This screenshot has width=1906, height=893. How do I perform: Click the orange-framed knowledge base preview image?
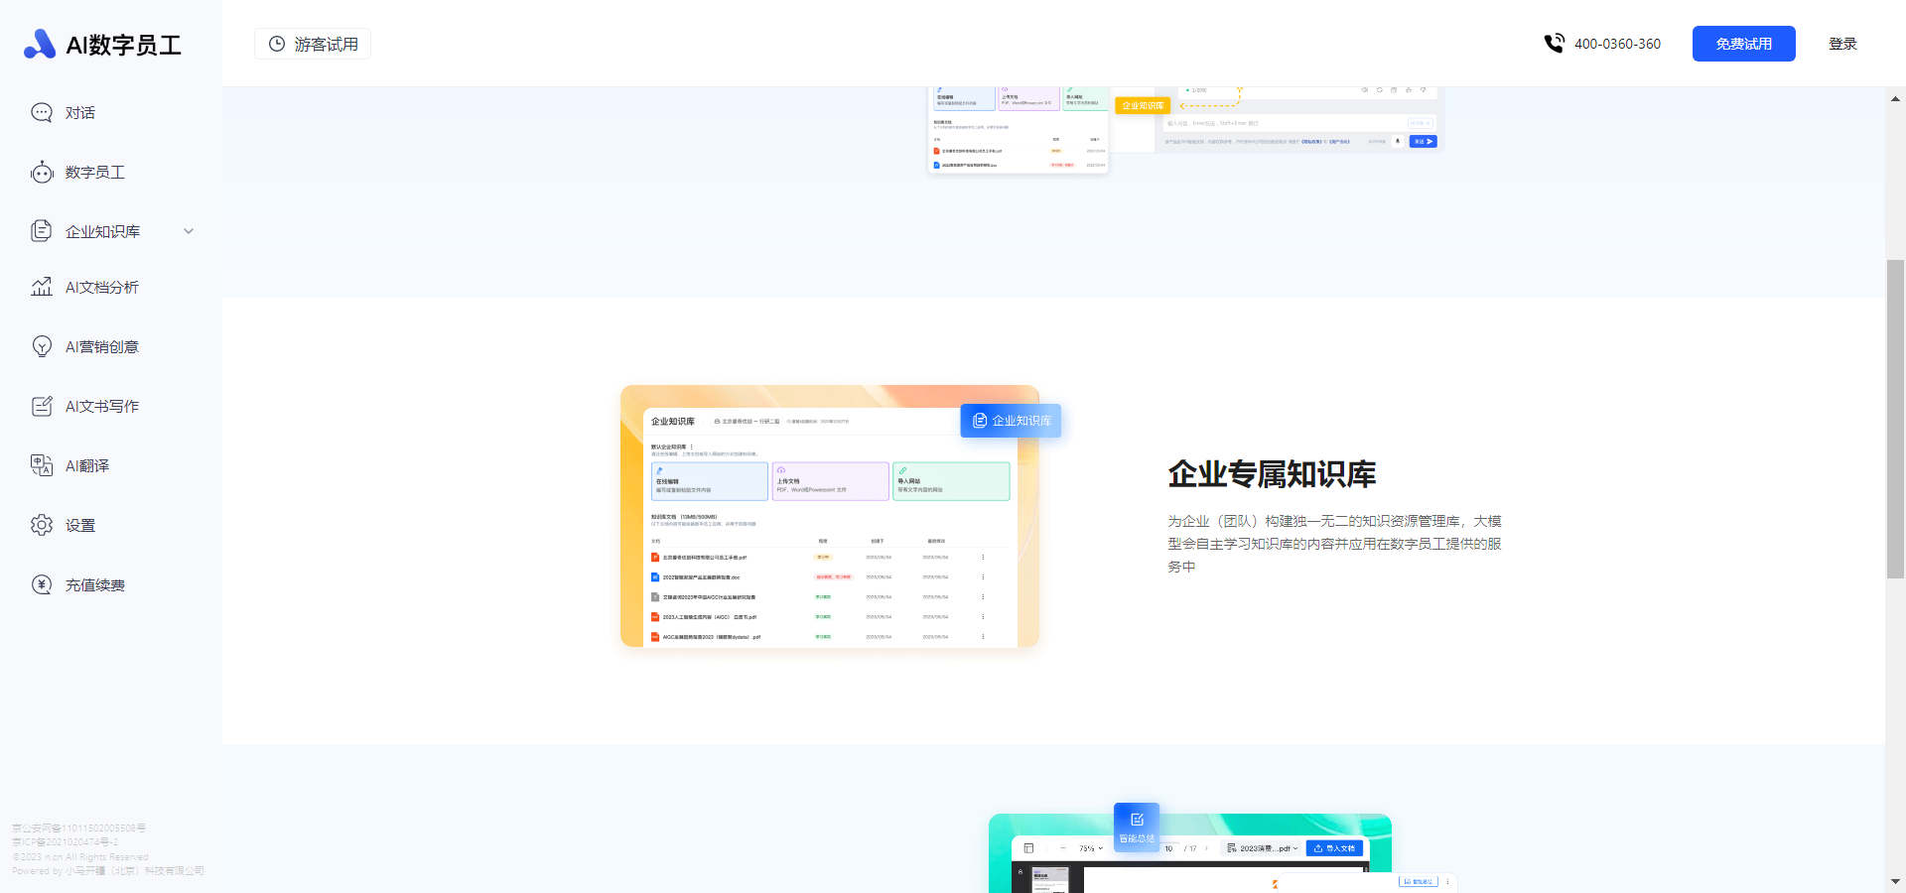[830, 516]
